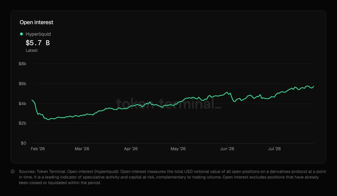
Task: Click the Jul '26 x-axis label
Action: coord(274,149)
